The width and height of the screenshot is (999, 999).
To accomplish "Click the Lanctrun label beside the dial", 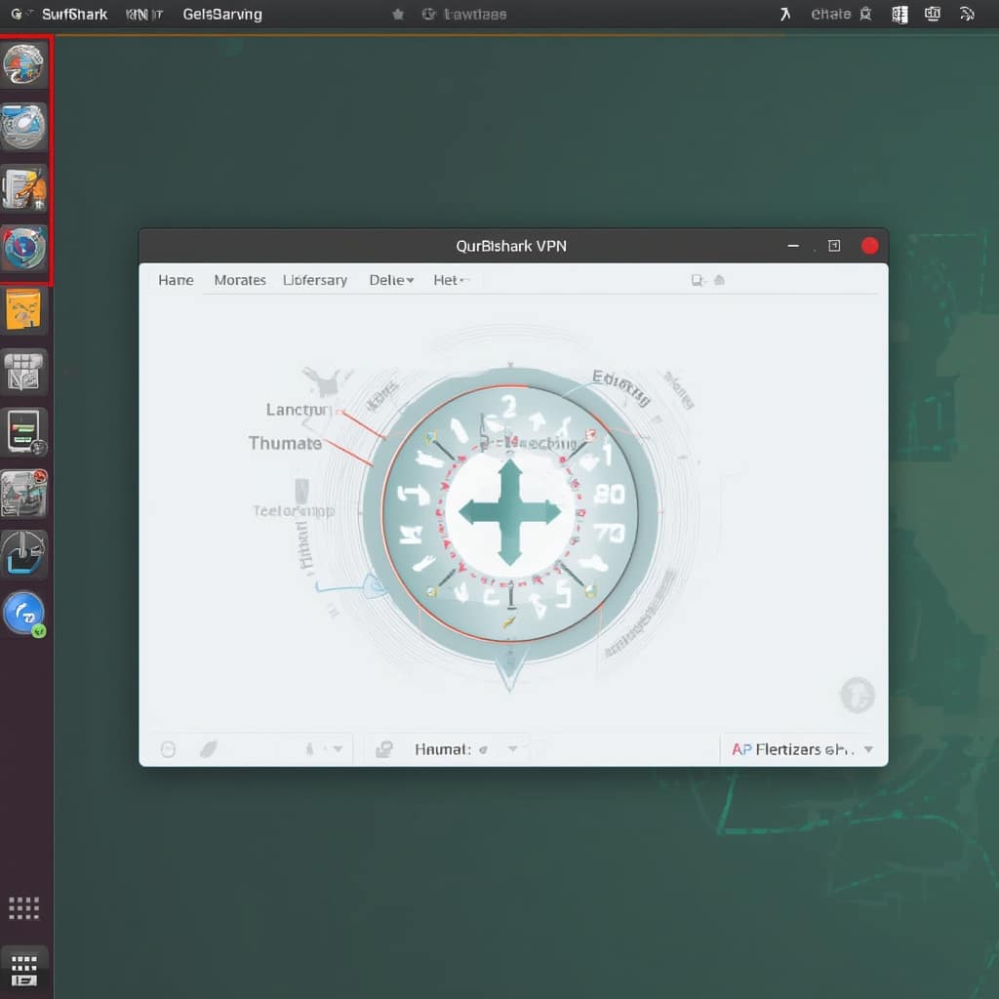I will (x=299, y=410).
